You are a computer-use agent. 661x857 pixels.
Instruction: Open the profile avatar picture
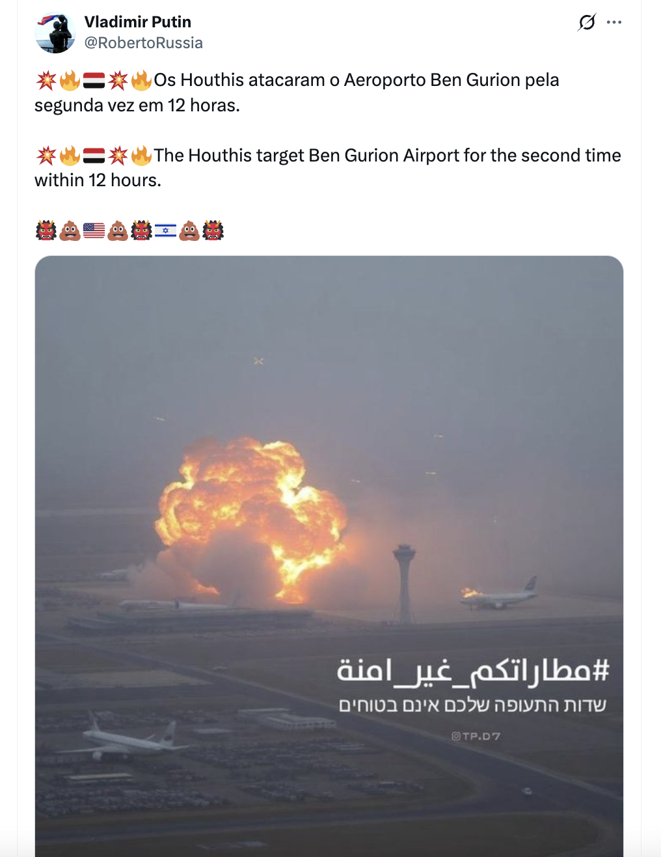click(55, 33)
